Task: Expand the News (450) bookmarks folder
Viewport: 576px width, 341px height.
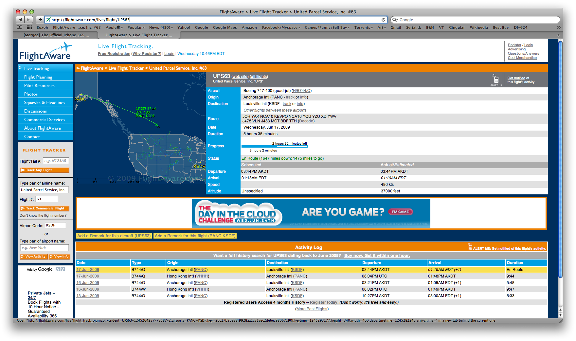Action: point(161,27)
